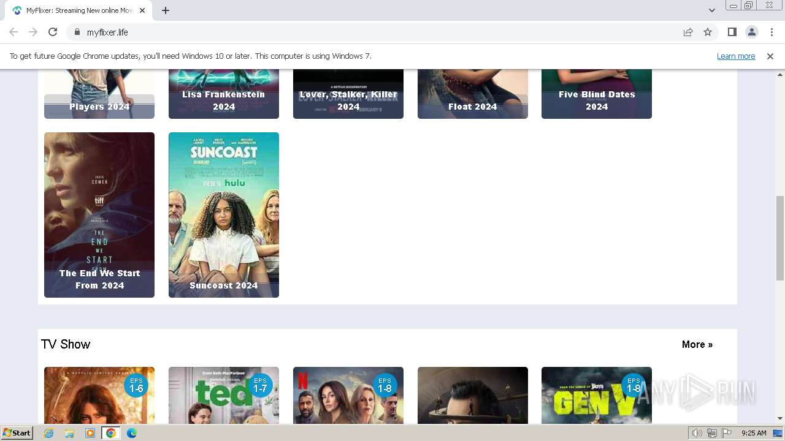Share this page icon in address bar
The image size is (785, 441).
(x=688, y=32)
